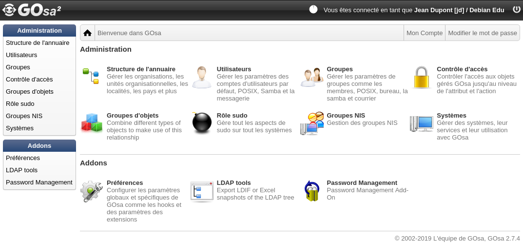Click the GOsa² logo in the header
Image resolution: width=523 pixels, height=243 pixels.
click(31, 10)
